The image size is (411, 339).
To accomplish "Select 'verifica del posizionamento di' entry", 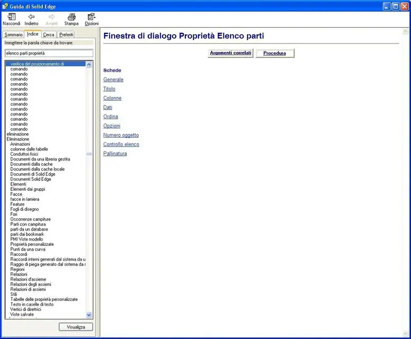I will (46, 64).
